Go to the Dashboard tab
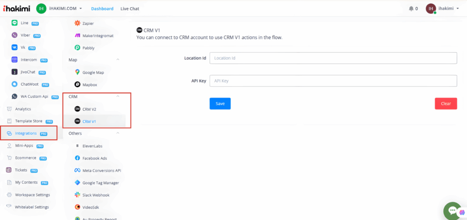 coord(102,9)
